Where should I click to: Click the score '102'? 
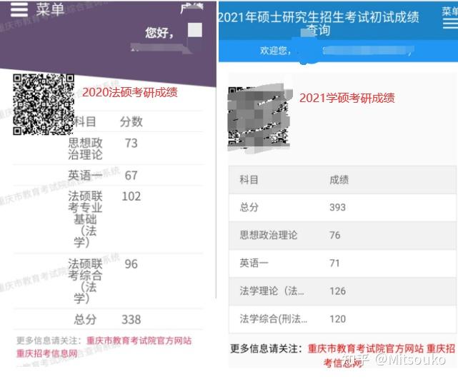[x=131, y=196]
